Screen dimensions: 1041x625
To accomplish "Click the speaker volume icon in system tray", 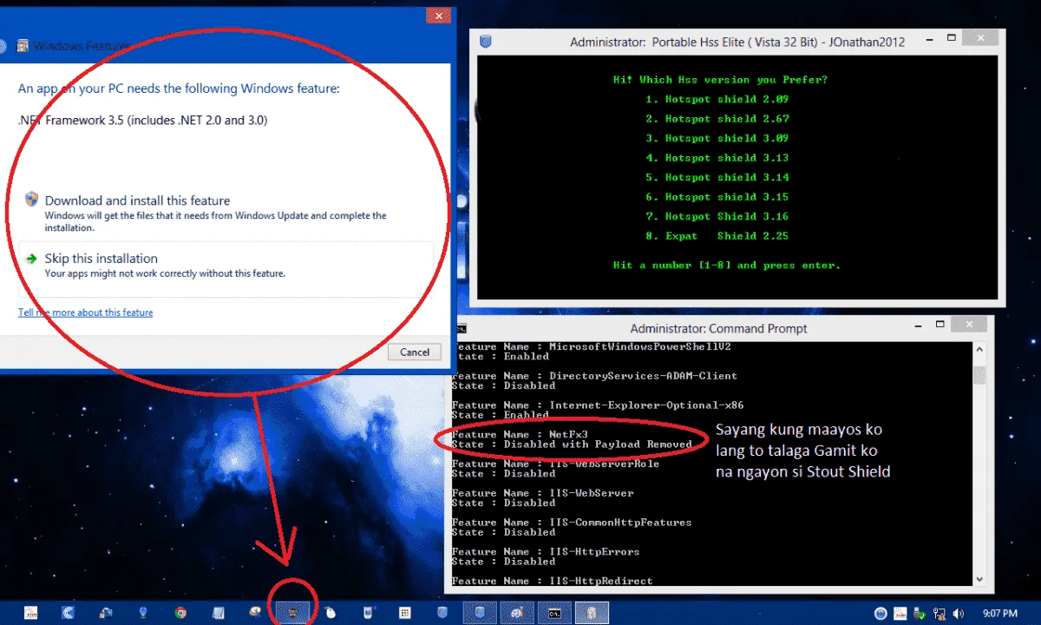I will point(959,614).
